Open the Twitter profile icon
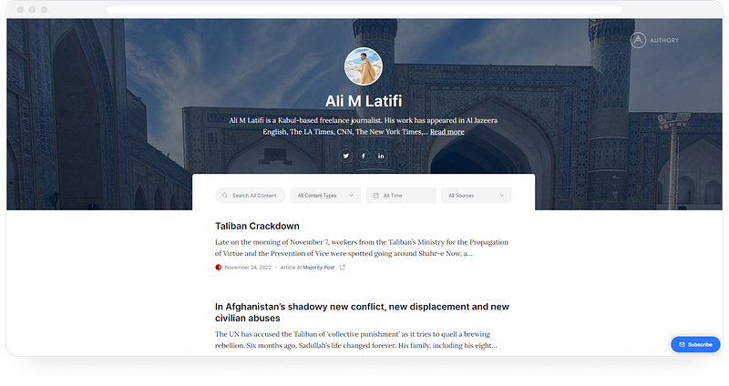The height and width of the screenshot is (386, 729). (x=346, y=156)
